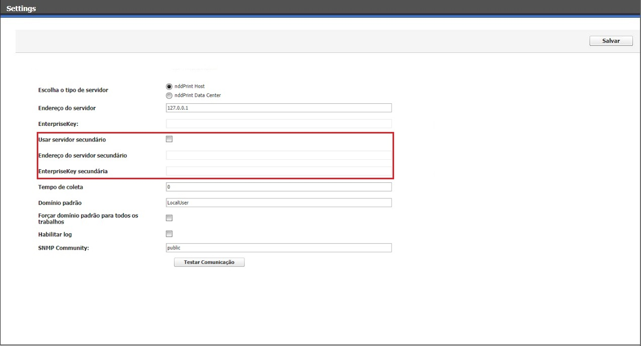Click the 'SNMP Community:' text label

tap(63, 248)
